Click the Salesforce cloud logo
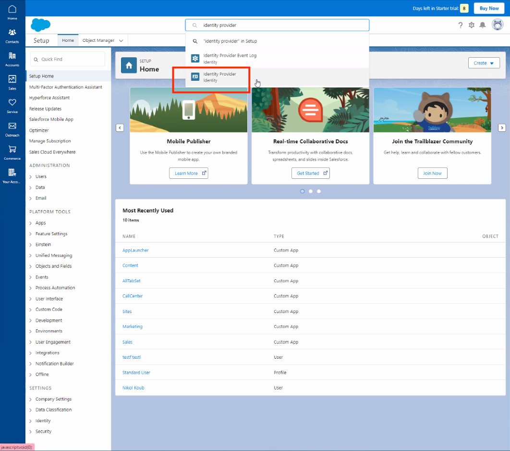510x451 pixels. click(41, 25)
